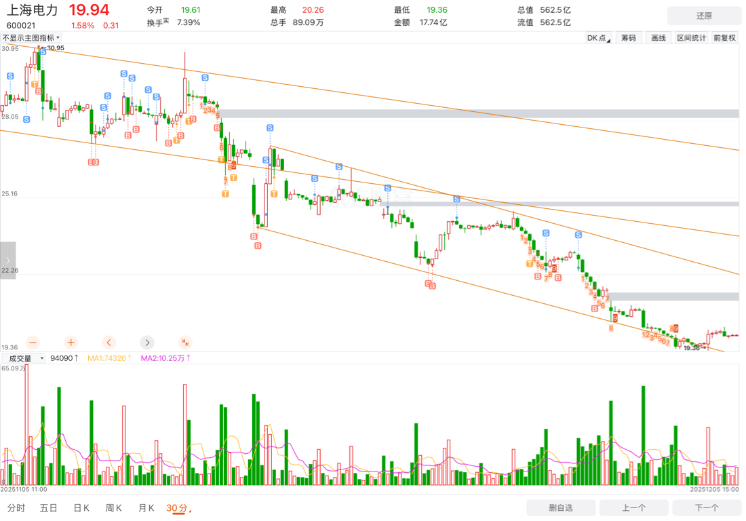Click the MA1:74326 volume indicator label
This screenshot has width=746, height=521.
coord(109,358)
